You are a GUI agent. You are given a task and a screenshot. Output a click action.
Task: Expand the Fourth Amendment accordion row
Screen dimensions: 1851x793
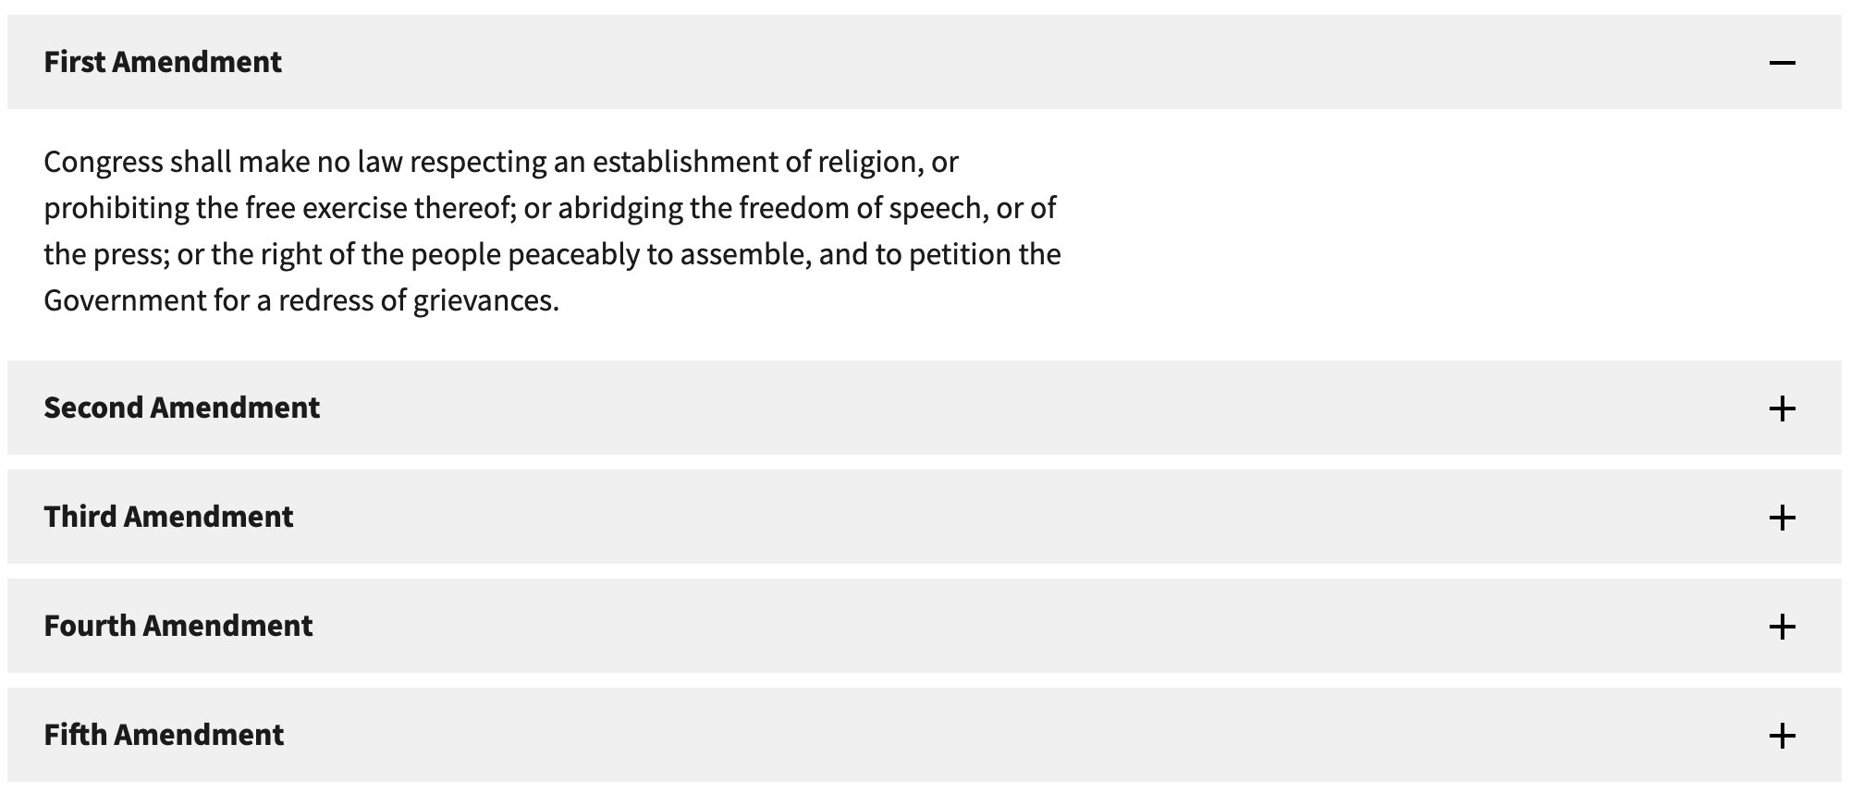(925, 626)
